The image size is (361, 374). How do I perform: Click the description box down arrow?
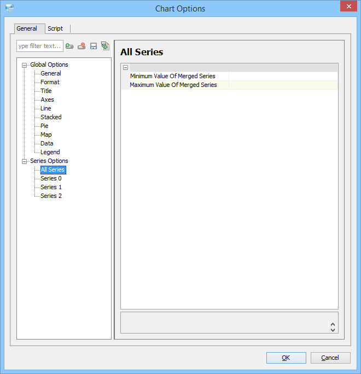(x=333, y=330)
